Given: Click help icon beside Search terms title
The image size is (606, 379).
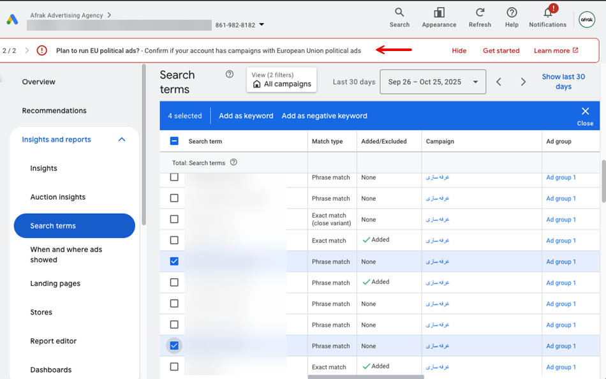Looking at the screenshot, I should point(230,75).
